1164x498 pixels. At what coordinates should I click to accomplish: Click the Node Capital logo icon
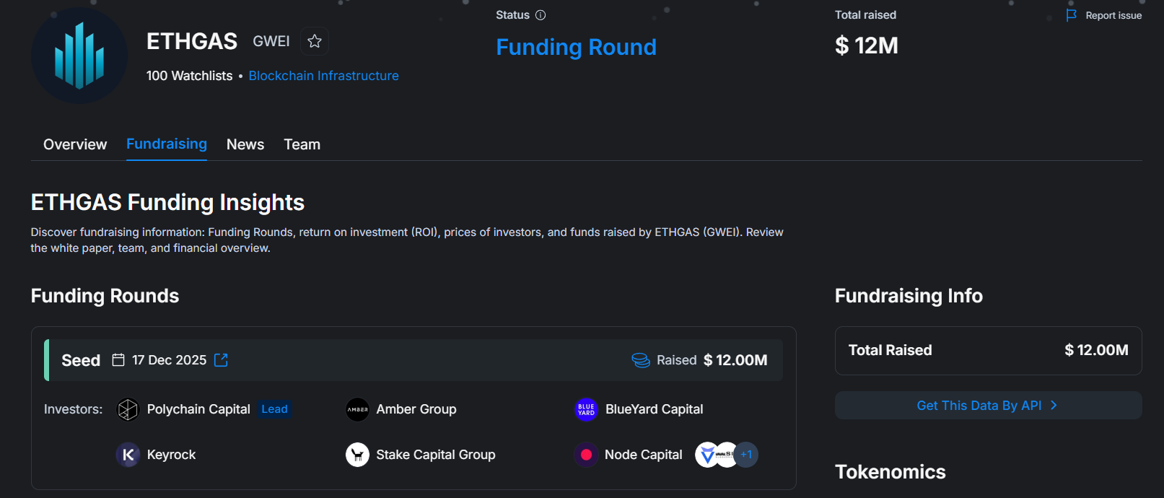point(586,455)
